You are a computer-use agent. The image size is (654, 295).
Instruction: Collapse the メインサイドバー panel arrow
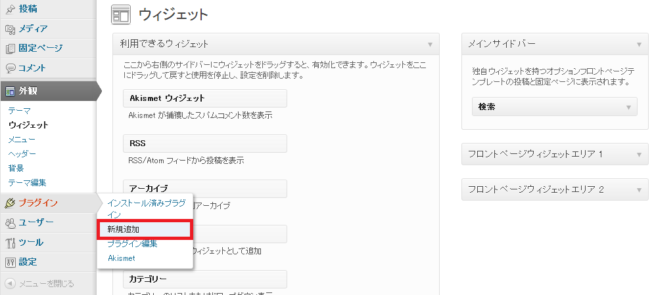pos(638,45)
